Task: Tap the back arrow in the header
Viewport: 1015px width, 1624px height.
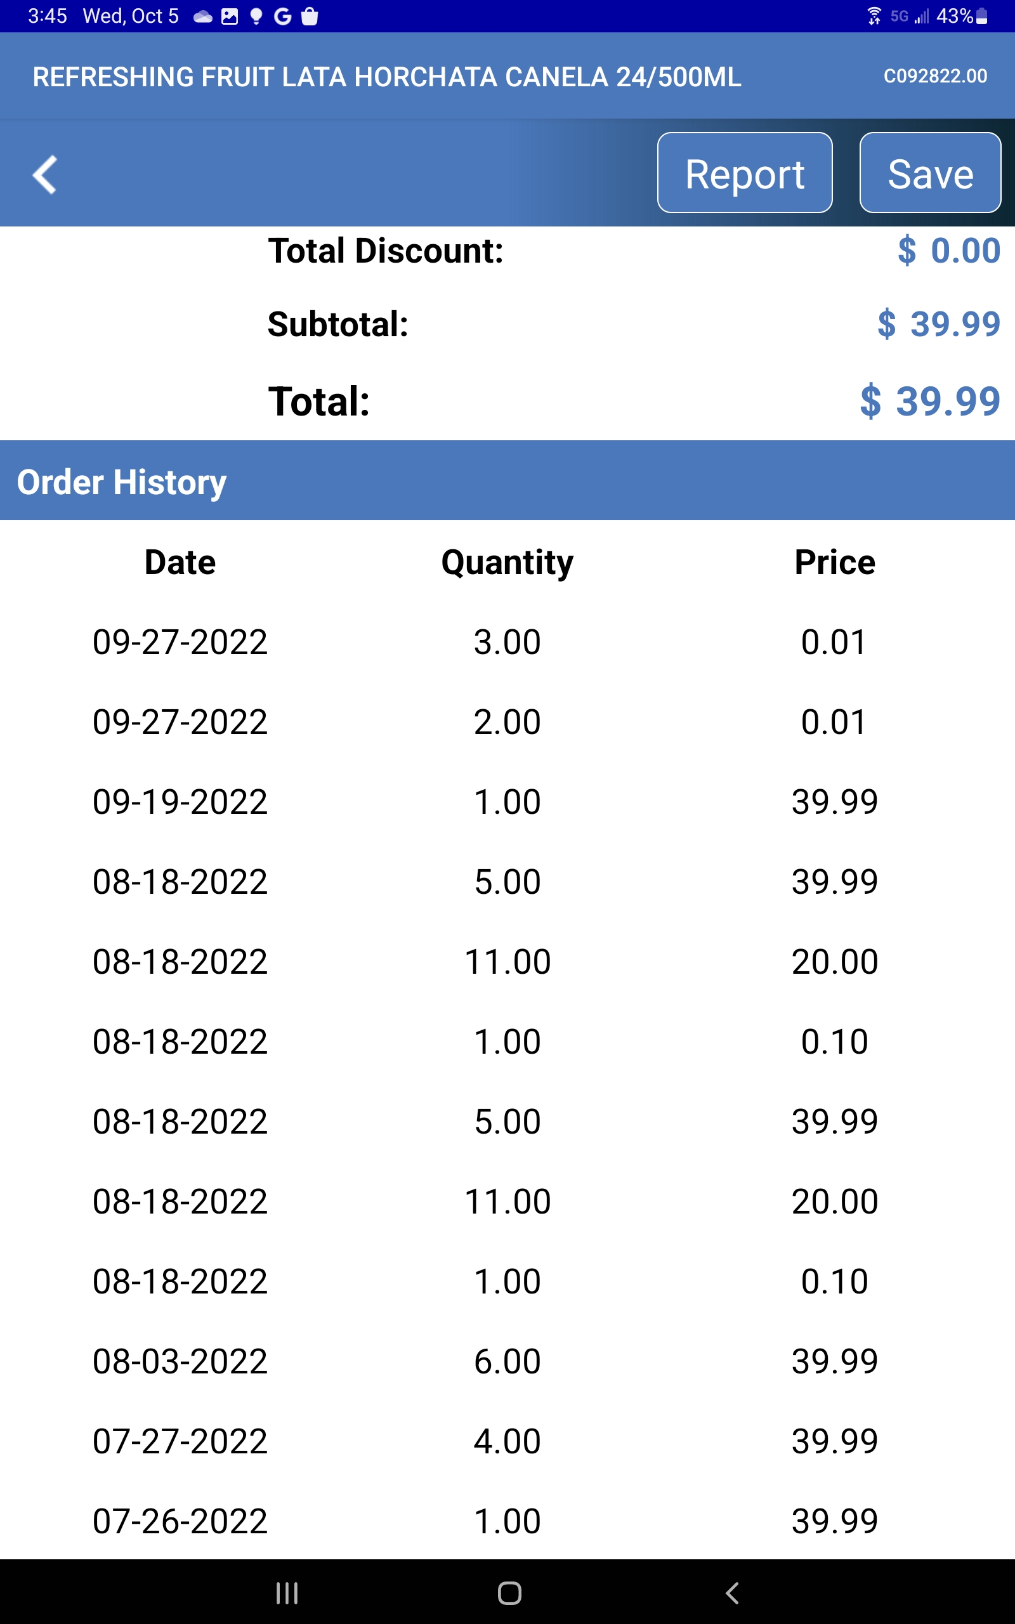Action: 44,174
